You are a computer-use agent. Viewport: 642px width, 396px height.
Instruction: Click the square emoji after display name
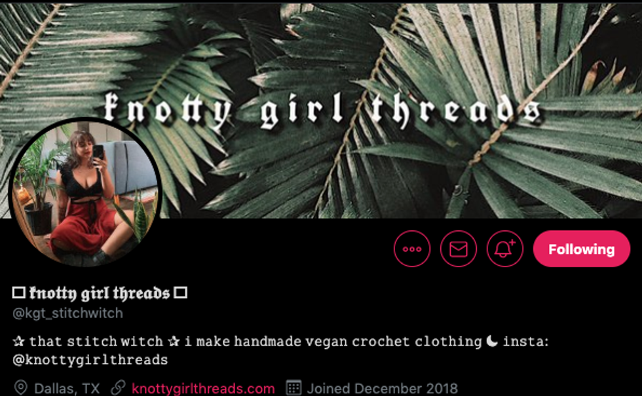point(181,293)
